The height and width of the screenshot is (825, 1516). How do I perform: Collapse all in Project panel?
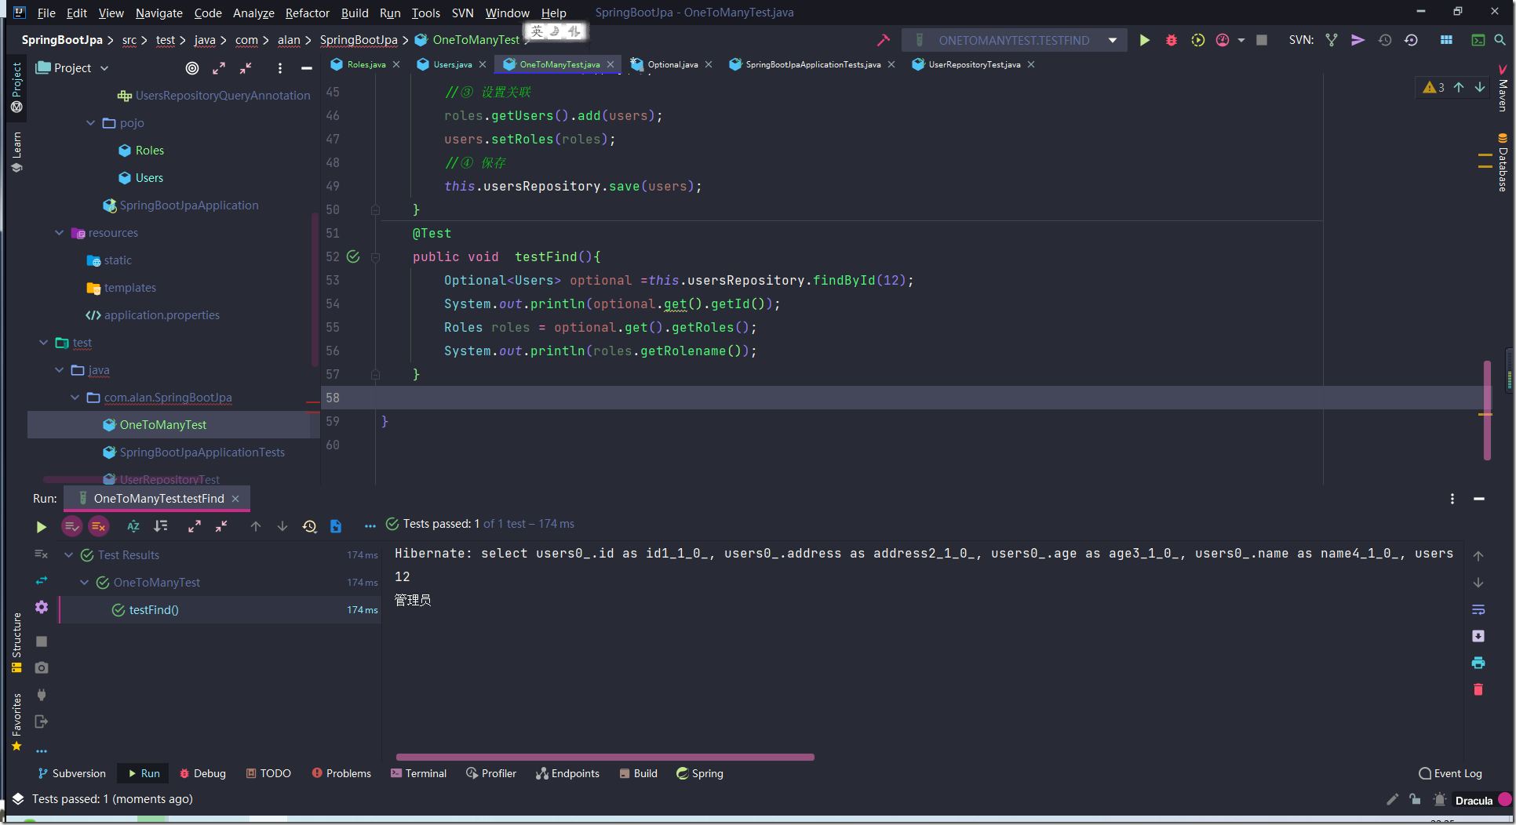click(x=246, y=68)
